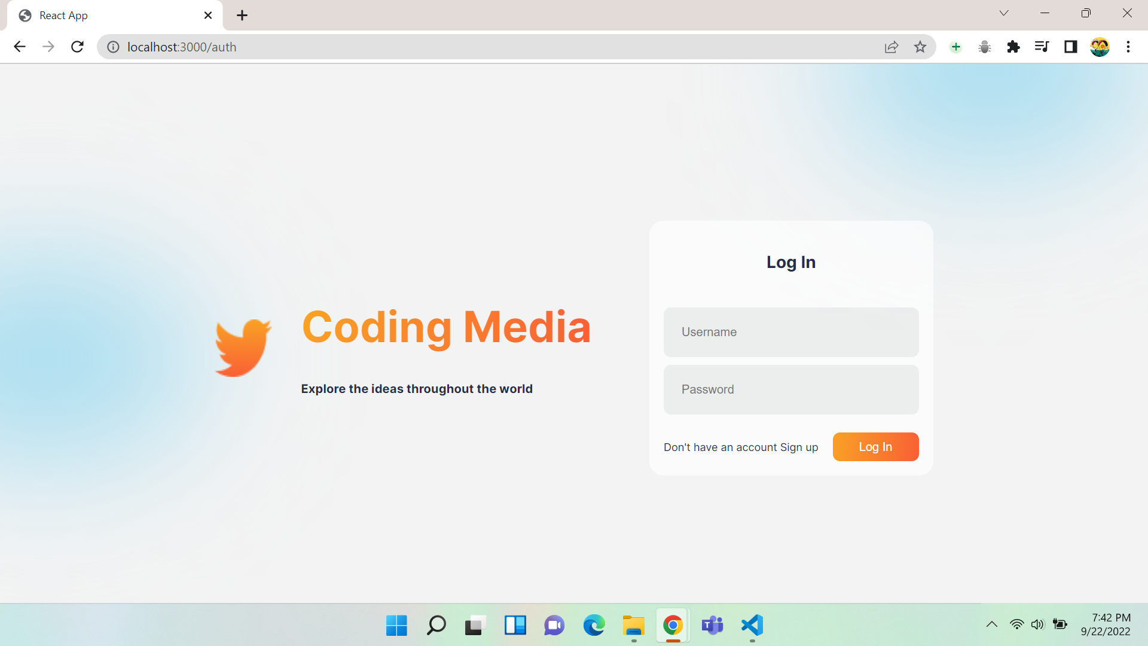1148x646 pixels.
Task: Toggle the speaker volume icon
Action: click(x=1038, y=624)
